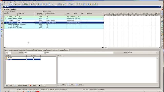
Task: Toggle Completed checkbox for 2nd Step
Action: click(34, 59)
